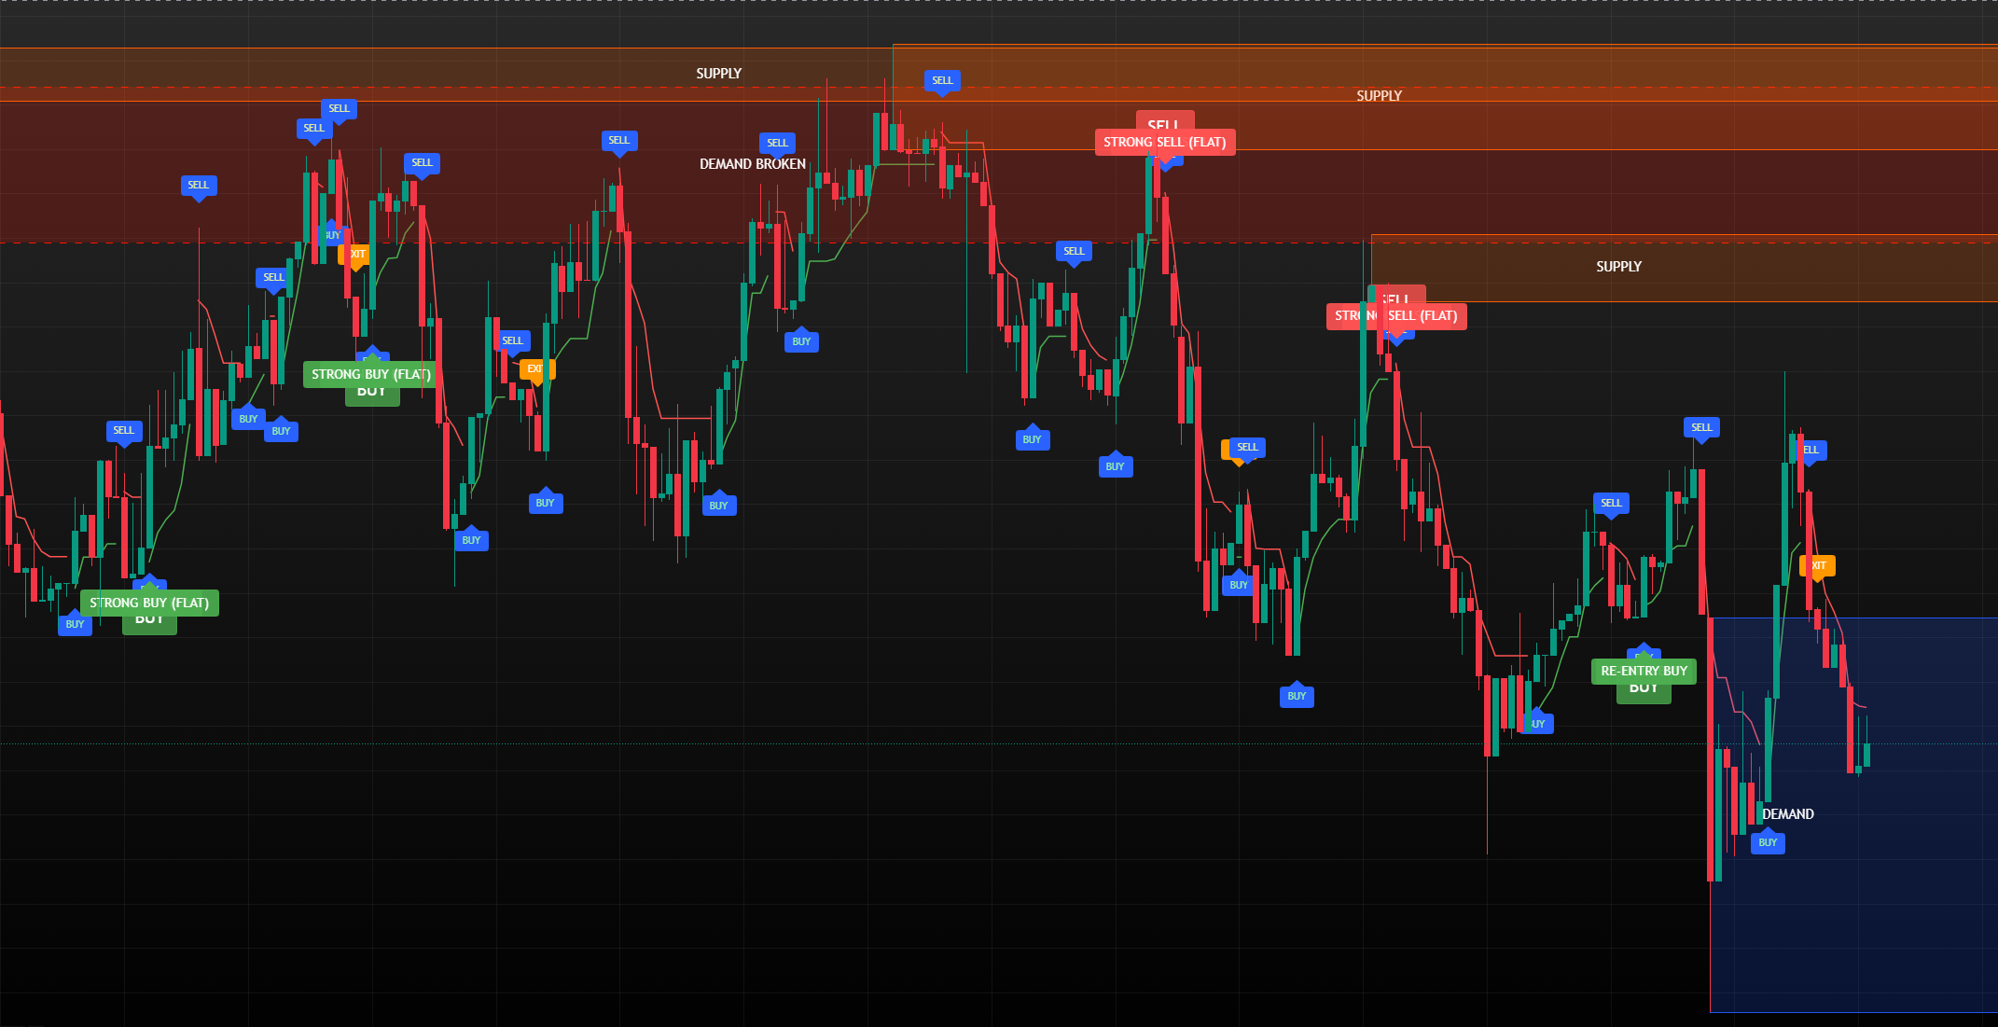Image resolution: width=1998 pixels, height=1027 pixels.
Task: Select the SELL marker above the RE-ENTRY BUY signal
Action: (1611, 504)
